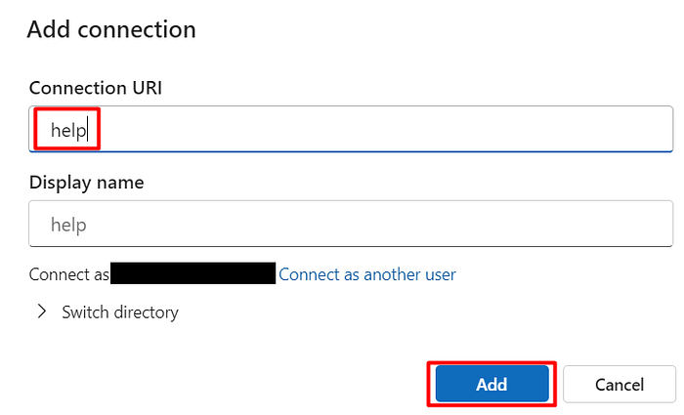Viewport: 684px width, 415px height.
Task: Place cursor after 'help' in Connection URI
Action: click(89, 129)
